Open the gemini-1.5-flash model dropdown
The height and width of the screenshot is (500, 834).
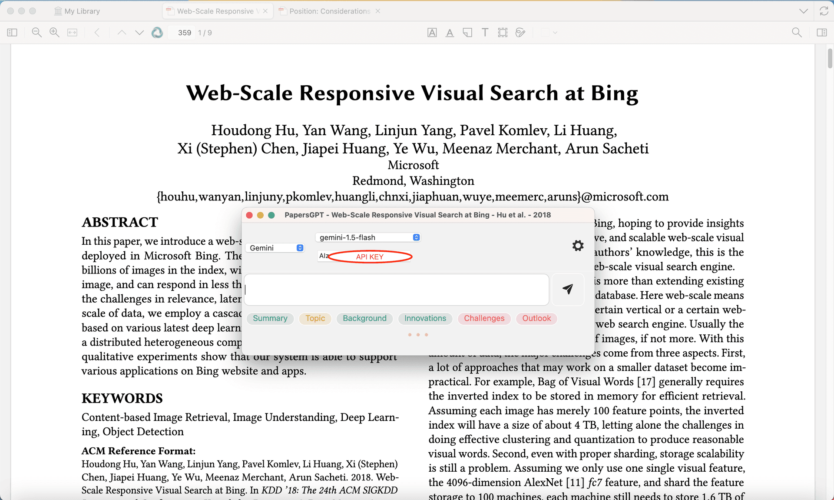click(x=368, y=237)
